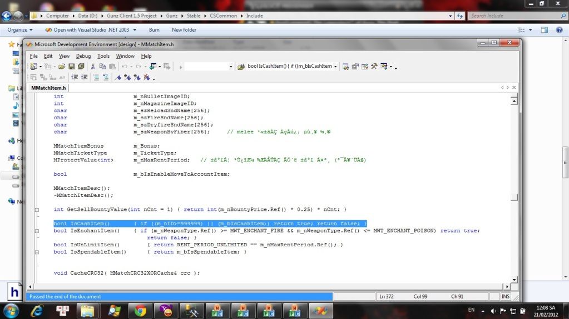569x319 pixels.
Task: Click the Save All toolbar icon
Action: click(x=80, y=67)
